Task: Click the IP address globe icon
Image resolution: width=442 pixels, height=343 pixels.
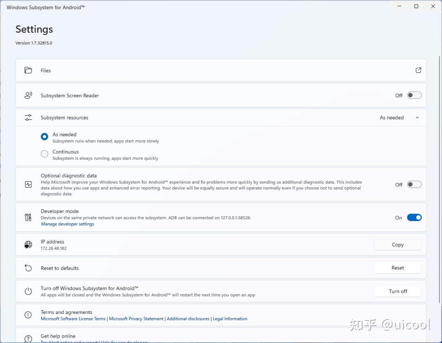Action: [28, 244]
